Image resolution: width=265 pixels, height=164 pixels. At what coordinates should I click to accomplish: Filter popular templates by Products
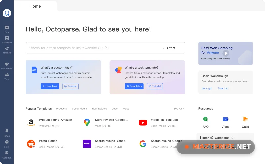(61, 109)
